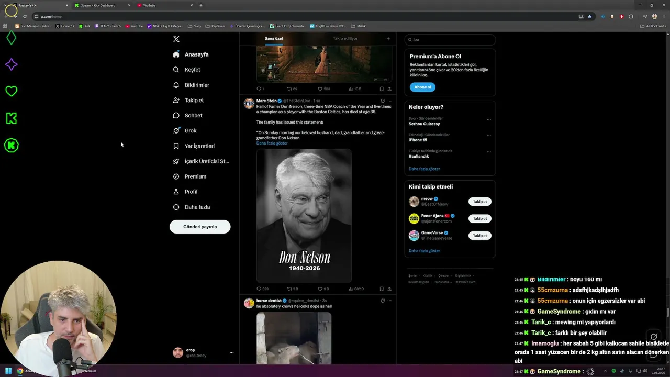670x377 pixels.
Task: Switch to Takip ediliyor tab
Action: [345, 38]
